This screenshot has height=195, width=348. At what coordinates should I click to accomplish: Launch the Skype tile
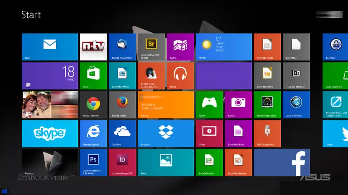[x=50, y=133]
